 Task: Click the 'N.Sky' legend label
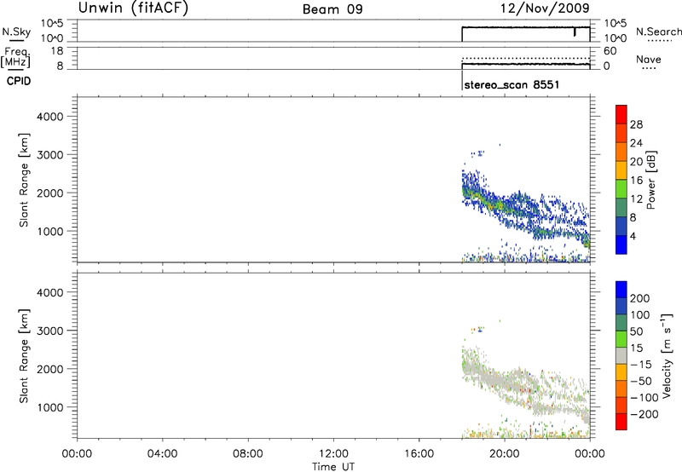[16, 32]
